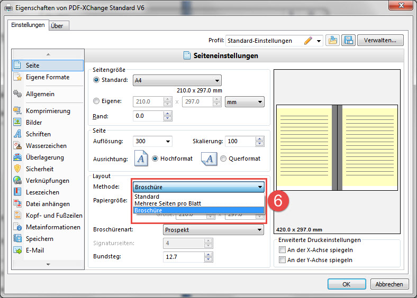Click the Verwalten... button
The image size is (417, 298).
pyautogui.click(x=380, y=40)
